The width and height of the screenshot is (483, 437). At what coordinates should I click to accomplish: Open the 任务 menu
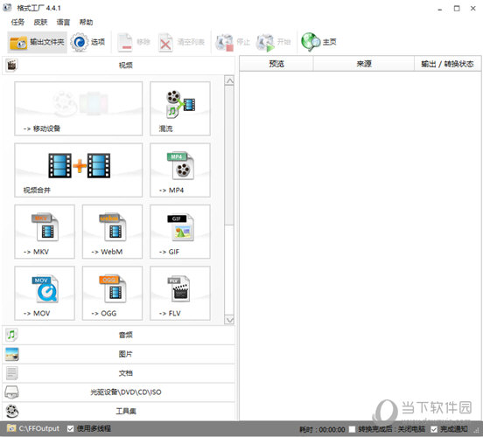[x=17, y=22]
